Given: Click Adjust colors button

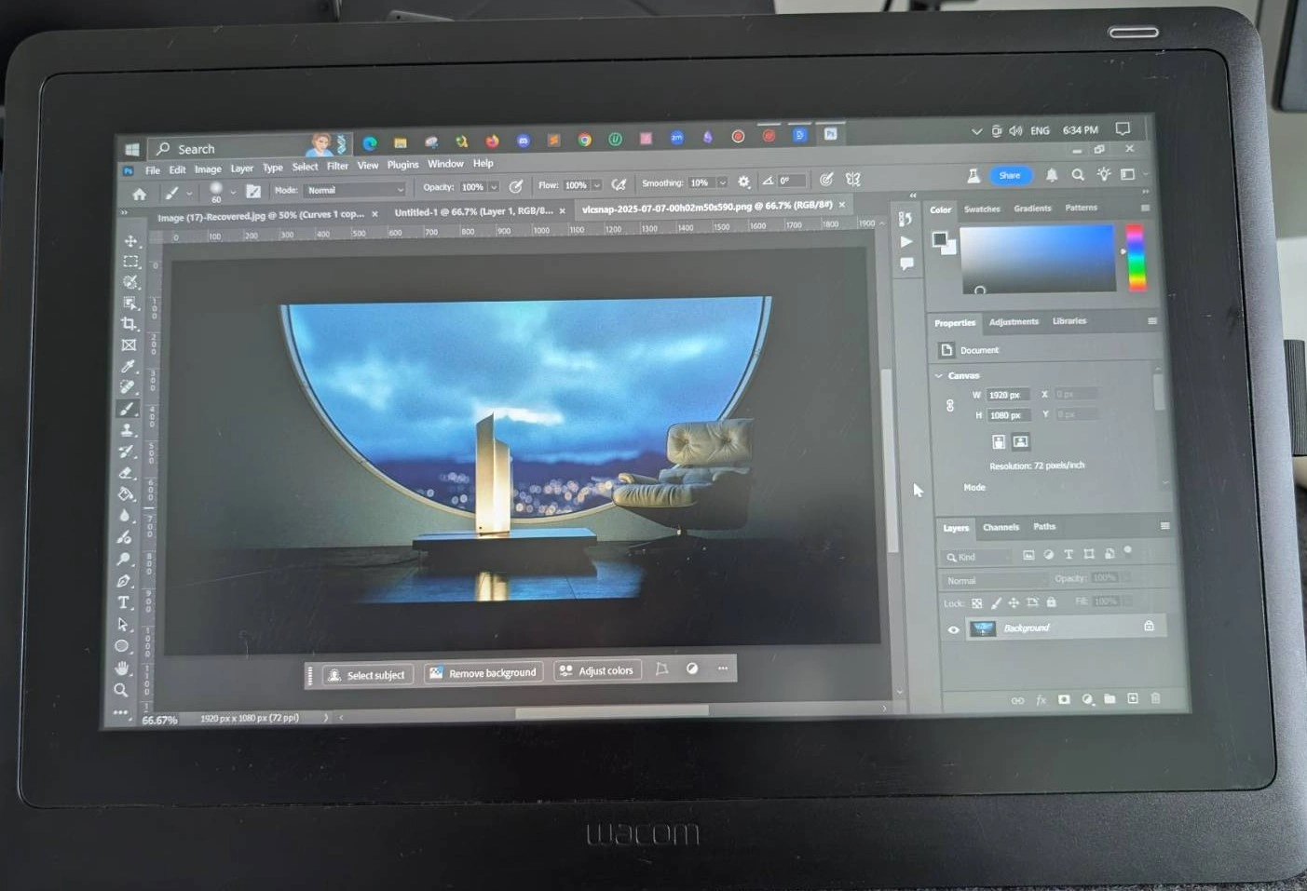Looking at the screenshot, I should (596, 670).
